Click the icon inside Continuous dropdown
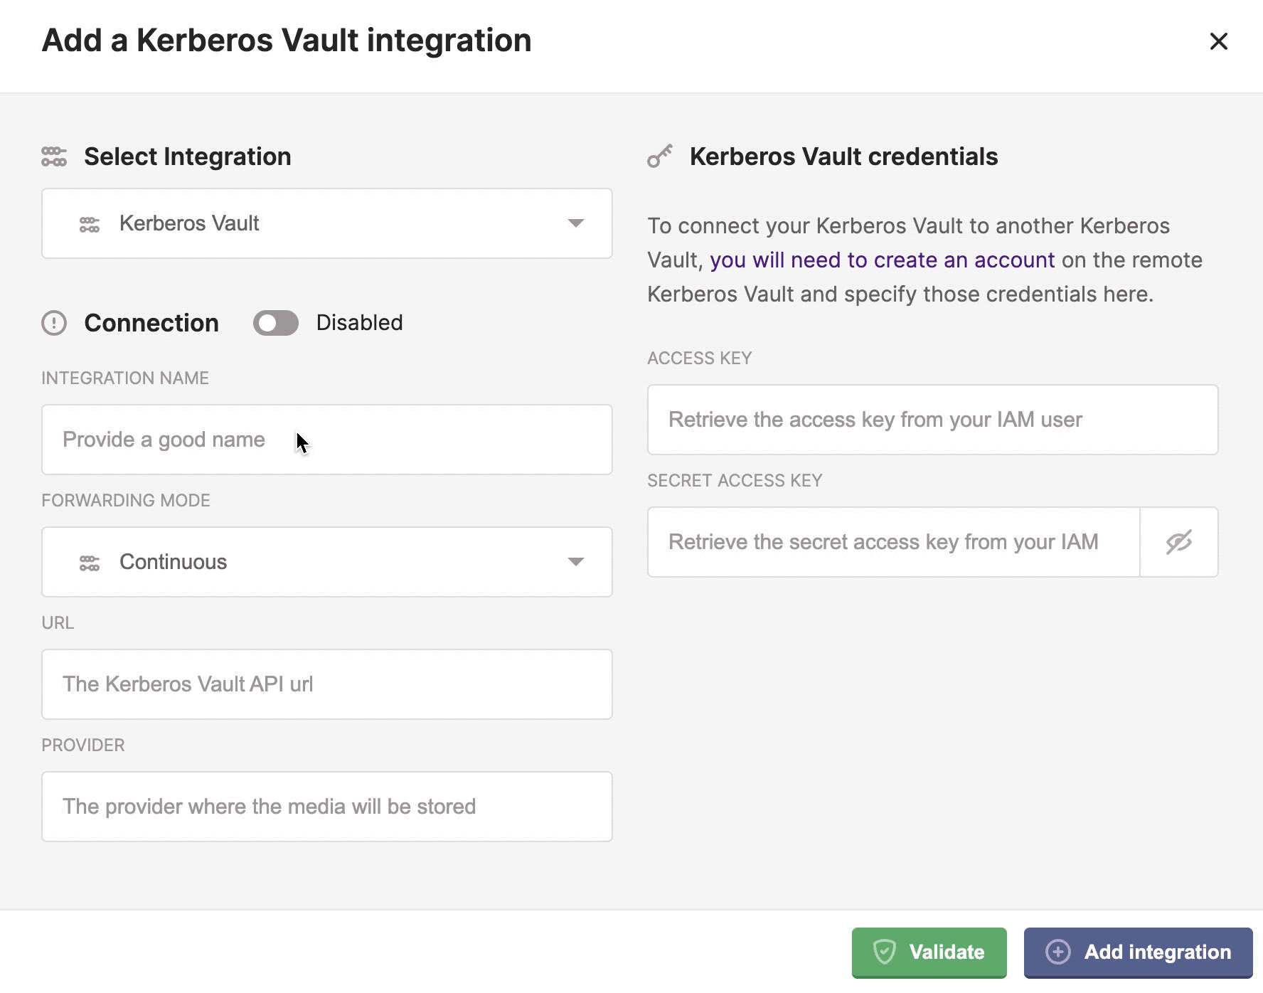The image size is (1263, 993). point(90,563)
